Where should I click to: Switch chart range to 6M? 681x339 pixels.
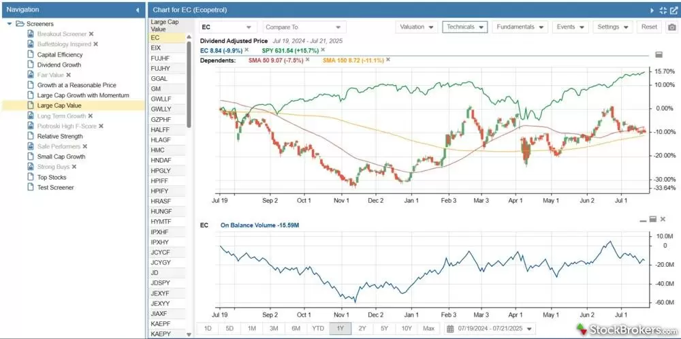(296, 329)
